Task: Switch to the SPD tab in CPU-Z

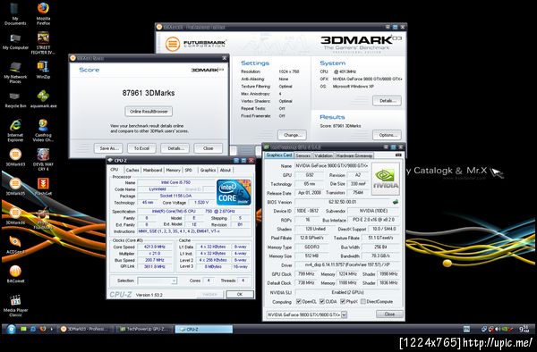Action: click(x=189, y=170)
